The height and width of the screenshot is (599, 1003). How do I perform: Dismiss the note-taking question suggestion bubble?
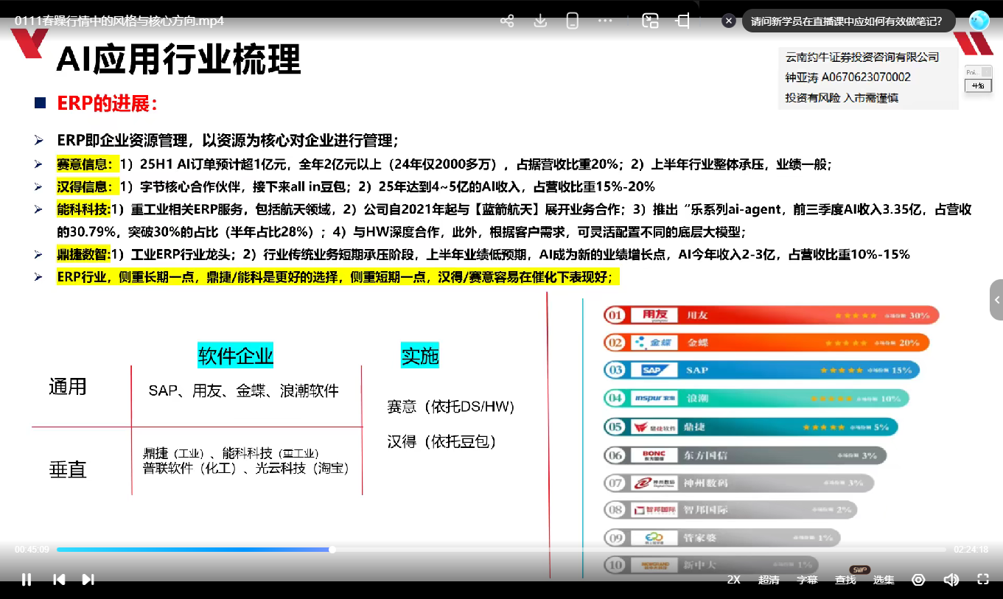click(729, 21)
